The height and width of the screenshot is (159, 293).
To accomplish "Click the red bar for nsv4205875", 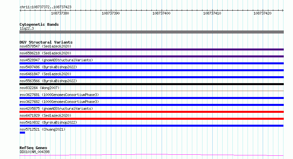I will 151,112.
